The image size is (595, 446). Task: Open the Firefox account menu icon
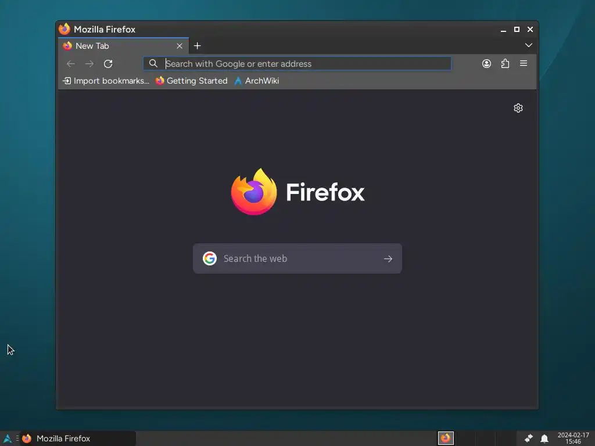486,64
